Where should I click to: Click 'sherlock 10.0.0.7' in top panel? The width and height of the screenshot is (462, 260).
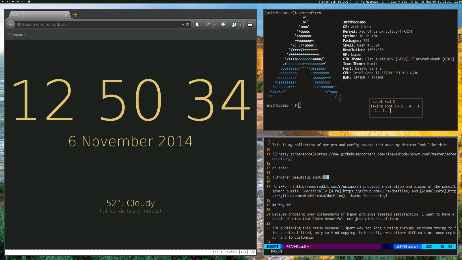pos(337,2)
